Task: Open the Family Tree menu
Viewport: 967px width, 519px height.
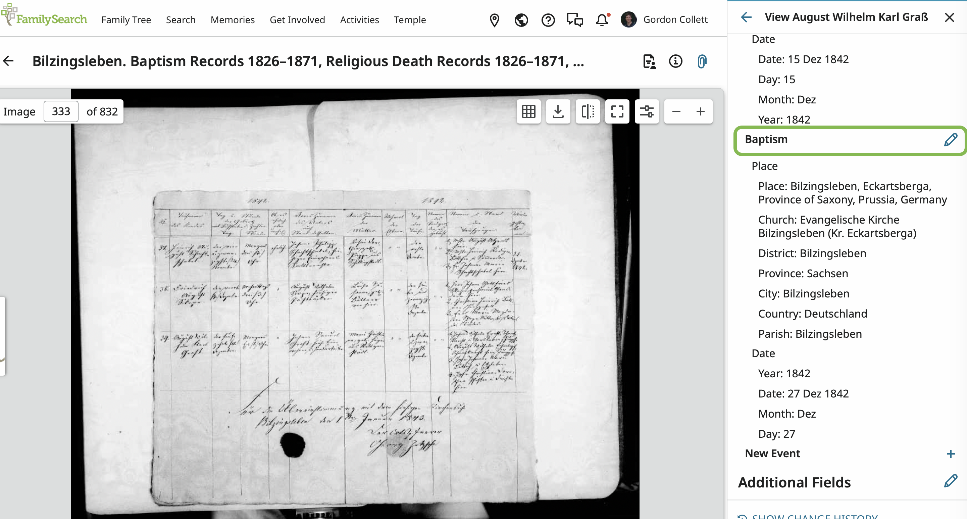Action: tap(126, 19)
